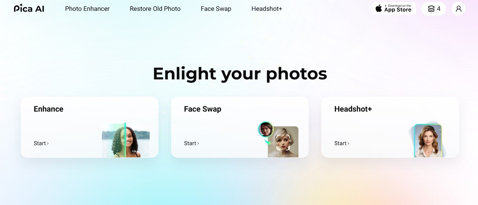This screenshot has height=205, width=478.
Task: Open Headshot+ in the top navigation
Action: pos(267,9)
